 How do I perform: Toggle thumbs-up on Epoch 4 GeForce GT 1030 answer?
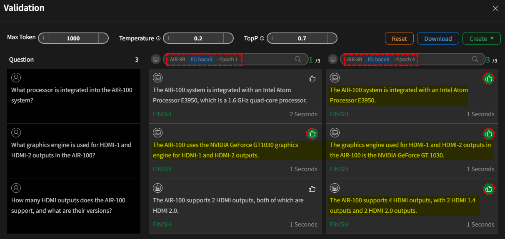[489, 134]
